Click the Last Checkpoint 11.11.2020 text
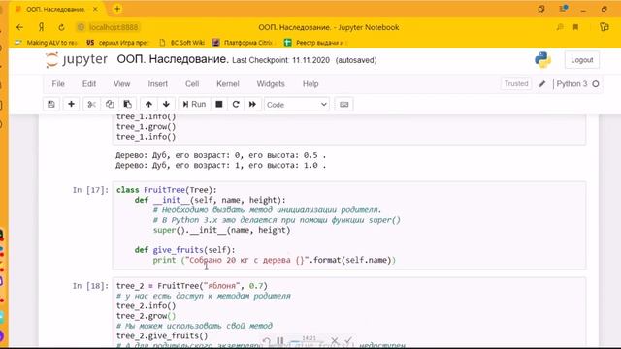621x349 pixels. coord(280,60)
